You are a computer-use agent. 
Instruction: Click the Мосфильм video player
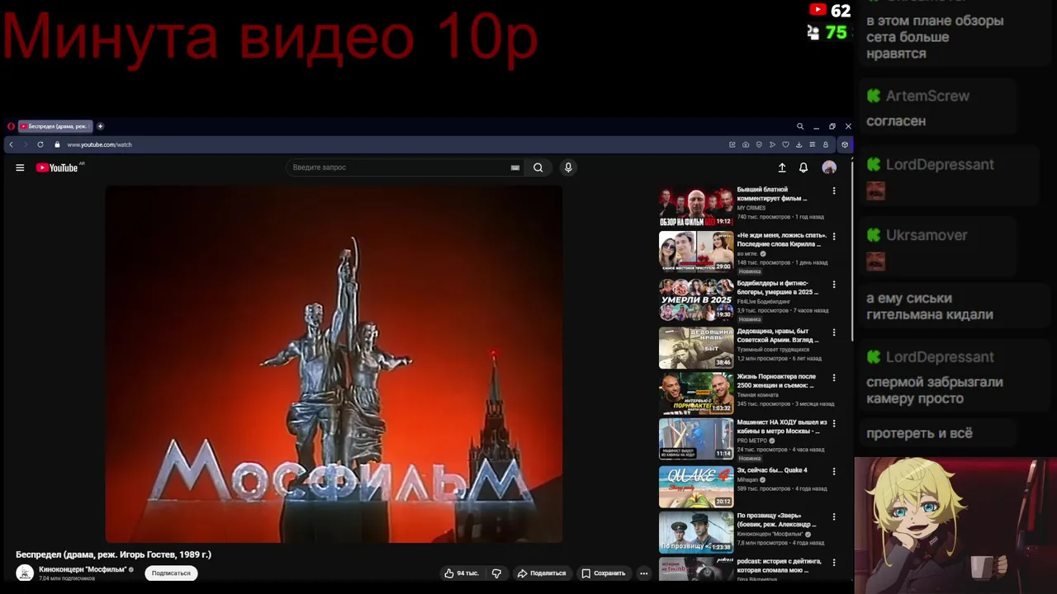tap(334, 364)
